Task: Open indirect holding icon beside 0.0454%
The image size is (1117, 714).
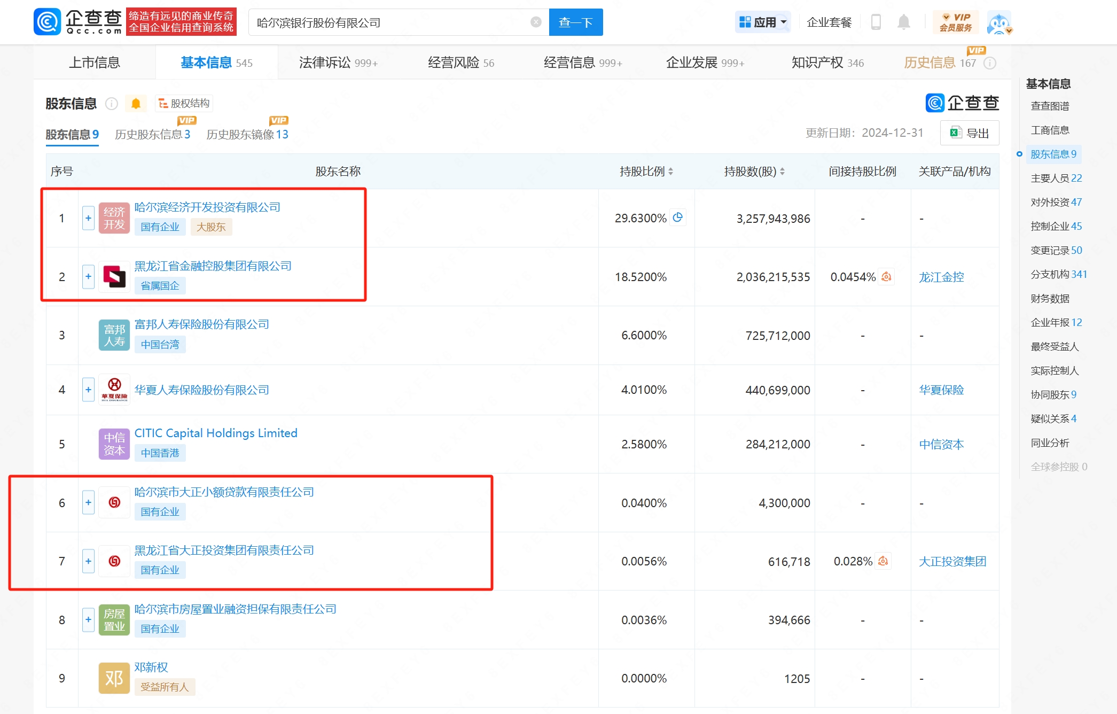Action: pyautogui.click(x=887, y=276)
